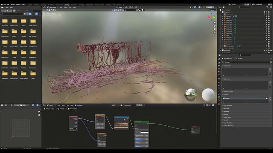
Task: Open the Object Data green triangle tab
Action: (x=219, y=97)
